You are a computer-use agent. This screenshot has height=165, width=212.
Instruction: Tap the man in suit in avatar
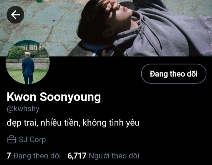(28, 68)
